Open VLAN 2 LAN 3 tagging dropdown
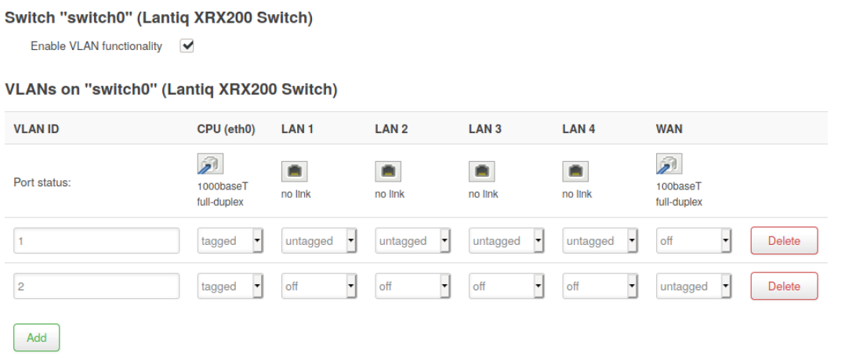 (506, 286)
